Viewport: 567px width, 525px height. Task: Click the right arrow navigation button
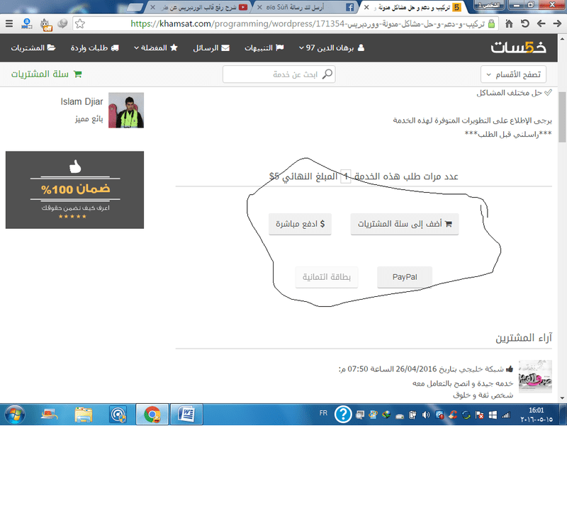pyautogui.click(x=557, y=24)
